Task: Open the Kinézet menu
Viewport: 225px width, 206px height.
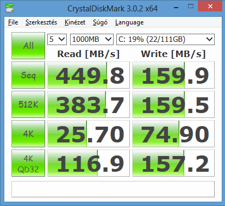Action: [x=75, y=22]
